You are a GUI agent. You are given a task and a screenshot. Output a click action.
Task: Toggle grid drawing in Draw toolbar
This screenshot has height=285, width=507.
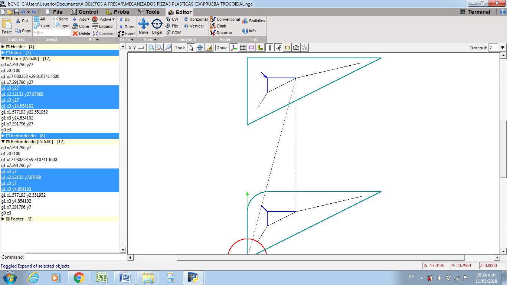pyautogui.click(x=243, y=47)
